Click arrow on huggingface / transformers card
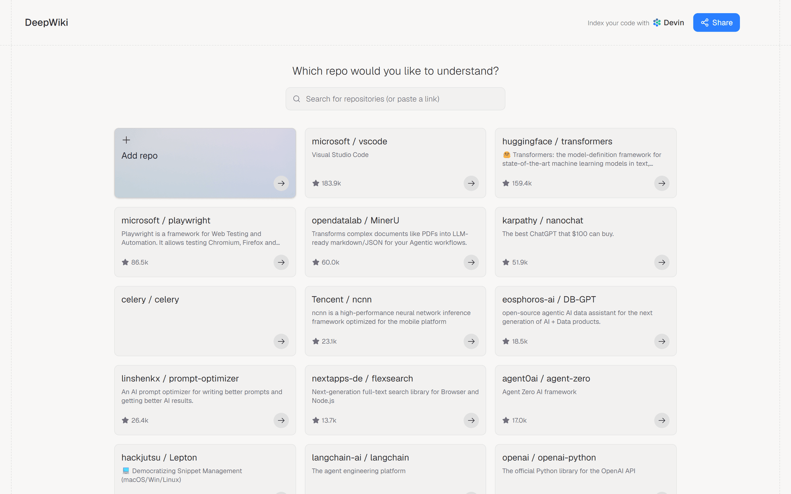The height and width of the screenshot is (494, 791). 662,183
